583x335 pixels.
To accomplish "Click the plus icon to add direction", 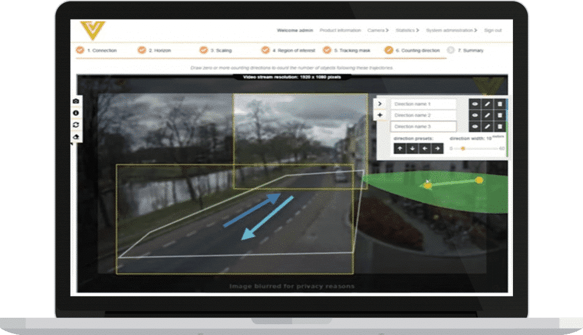I will pyautogui.click(x=380, y=116).
